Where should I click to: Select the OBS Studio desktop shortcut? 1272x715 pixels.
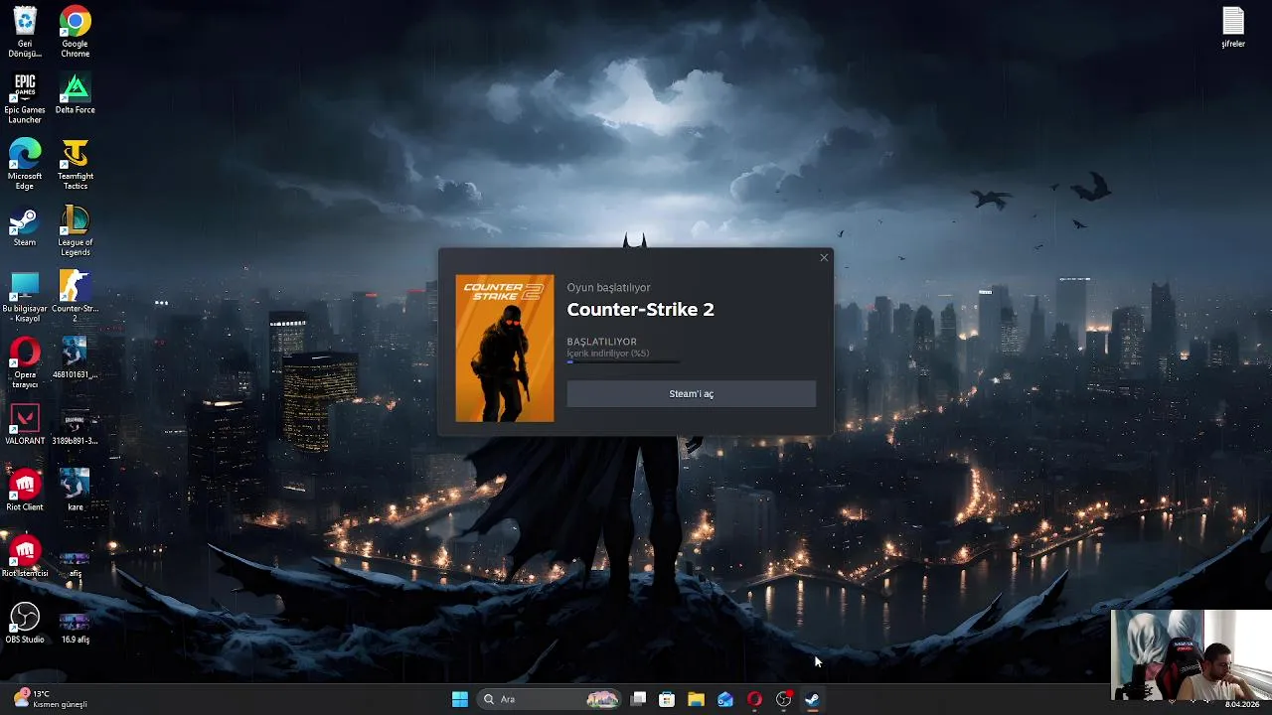coord(25,623)
